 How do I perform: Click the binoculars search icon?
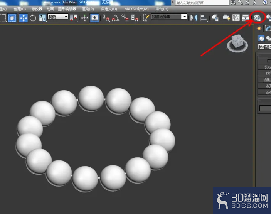233,2
